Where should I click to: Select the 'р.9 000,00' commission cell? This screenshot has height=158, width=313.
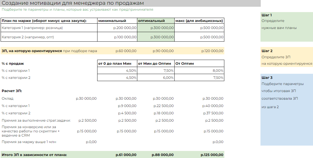click(x=127, y=106)
